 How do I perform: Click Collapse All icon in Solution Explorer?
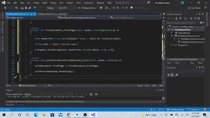[x=195, y=19]
